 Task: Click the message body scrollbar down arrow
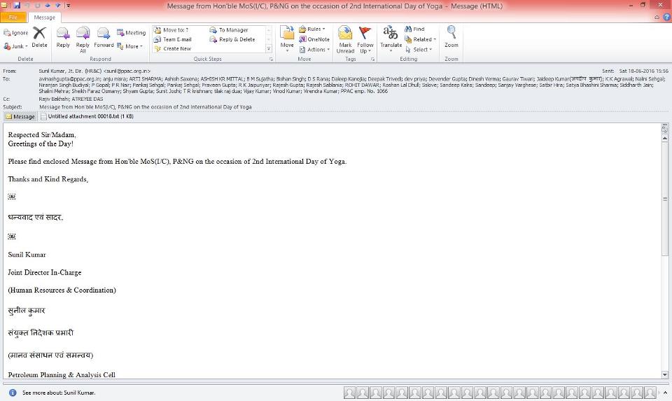pyautogui.click(x=664, y=375)
